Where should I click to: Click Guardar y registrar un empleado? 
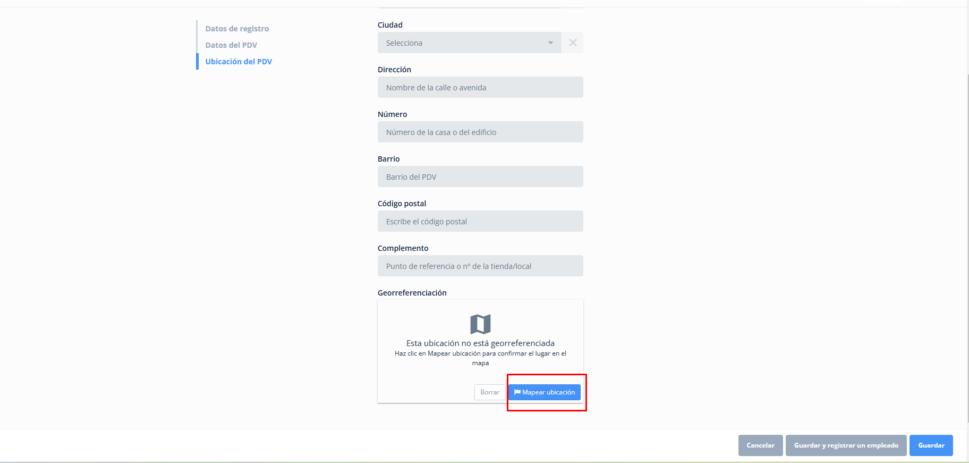coord(846,445)
